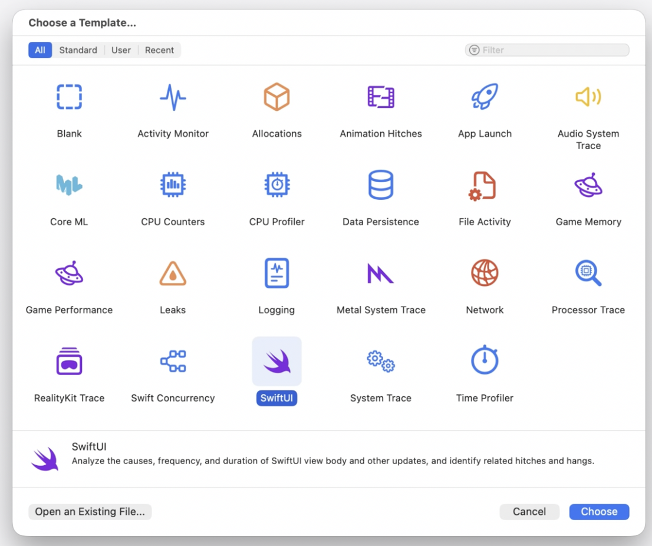
Task: Pick the Game Performance UFO icon
Action: tap(69, 273)
